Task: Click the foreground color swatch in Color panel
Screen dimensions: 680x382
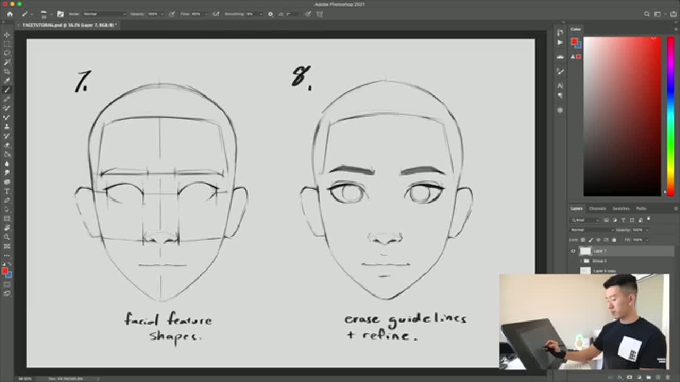Action: tap(574, 41)
